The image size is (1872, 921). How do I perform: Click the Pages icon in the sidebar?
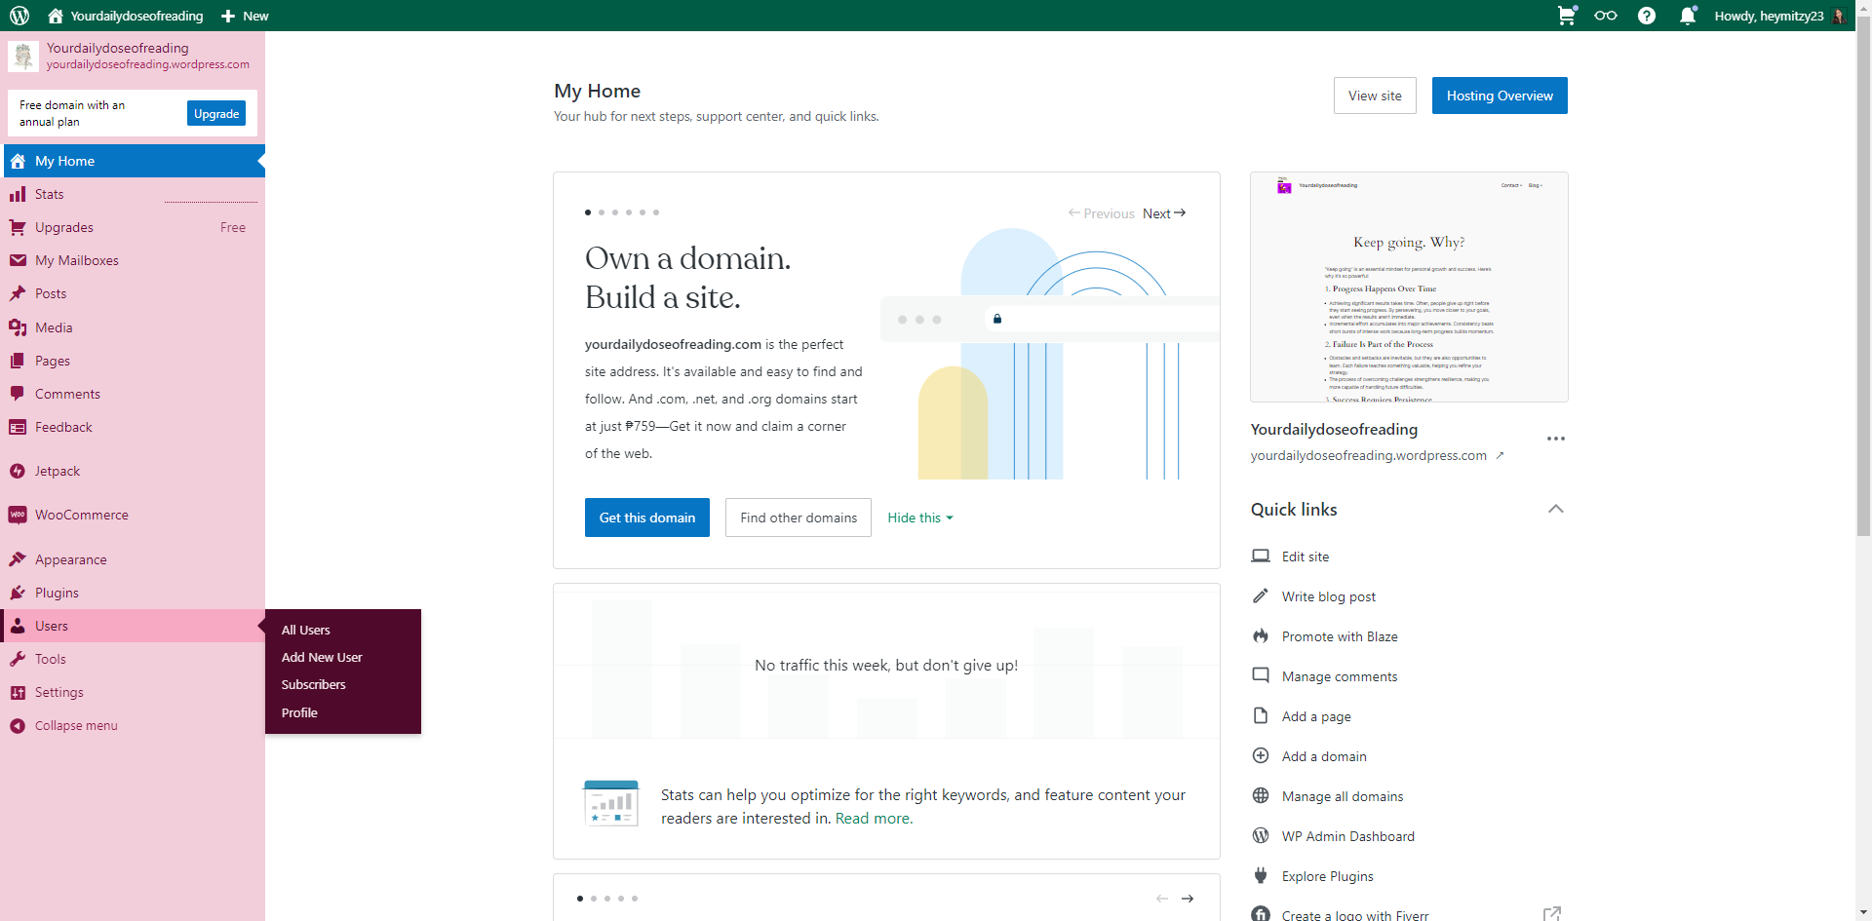coord(18,361)
